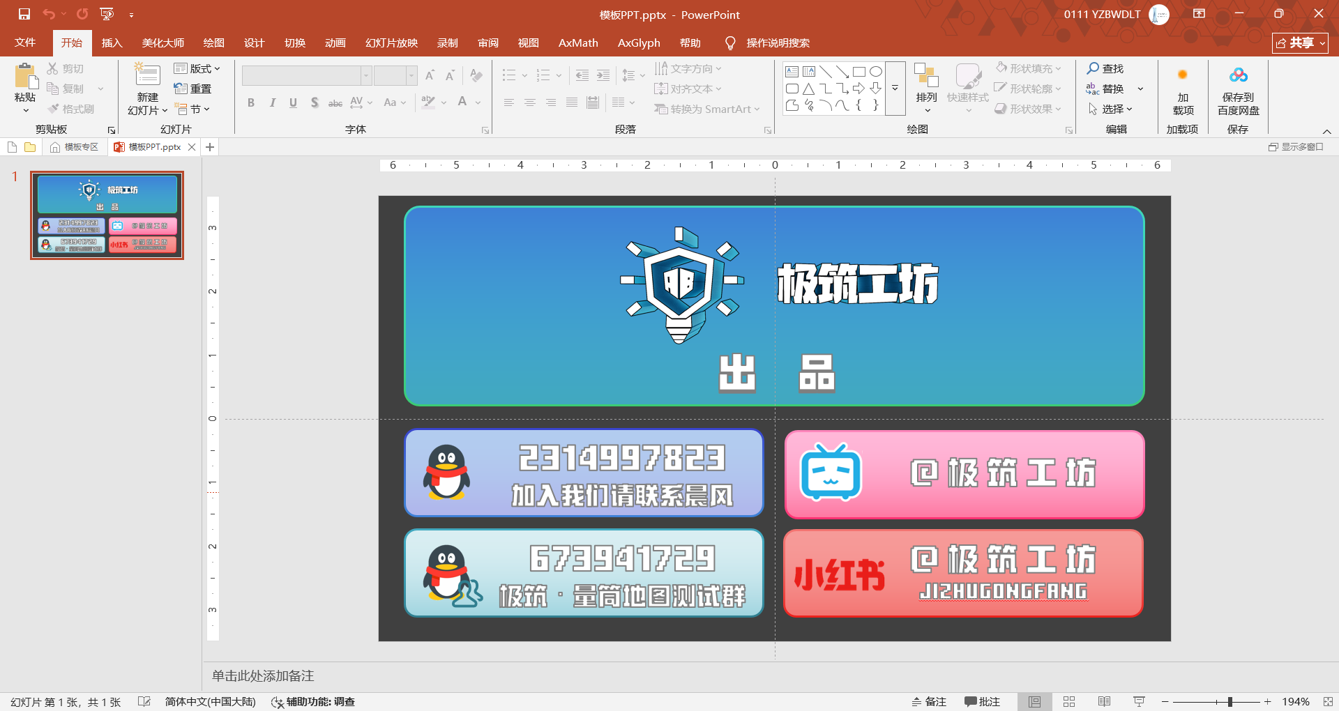Switch to Slide Sorter view icon
The height and width of the screenshot is (711, 1339).
(x=1069, y=701)
